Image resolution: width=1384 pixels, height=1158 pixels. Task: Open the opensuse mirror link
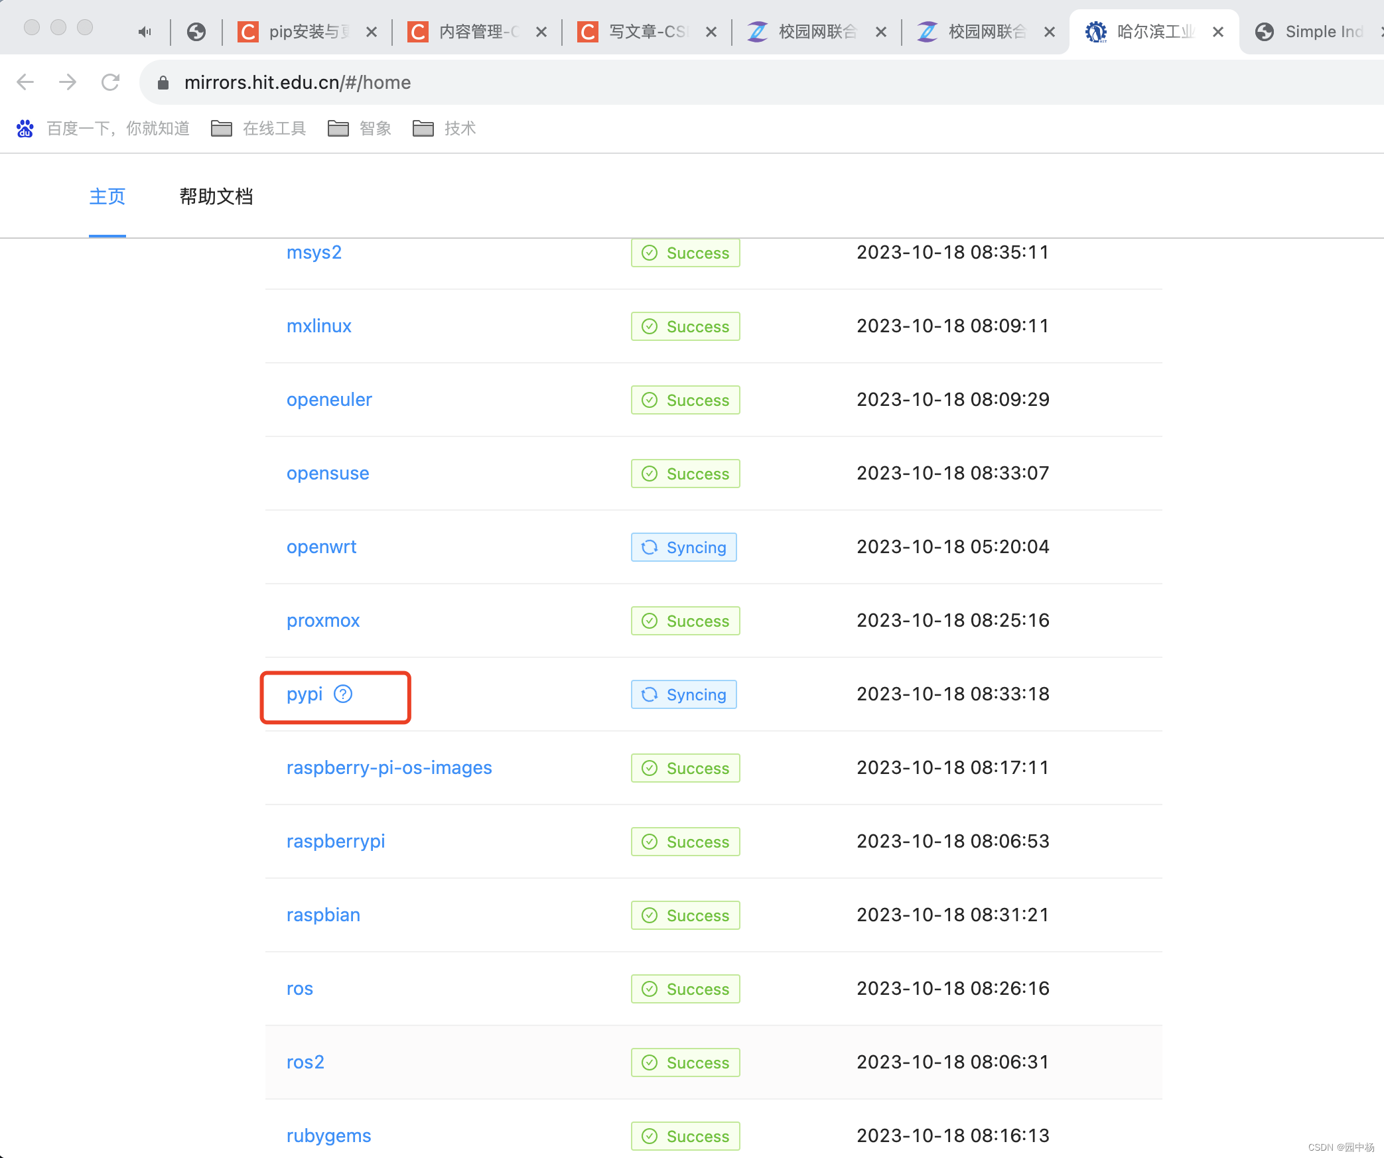point(328,474)
